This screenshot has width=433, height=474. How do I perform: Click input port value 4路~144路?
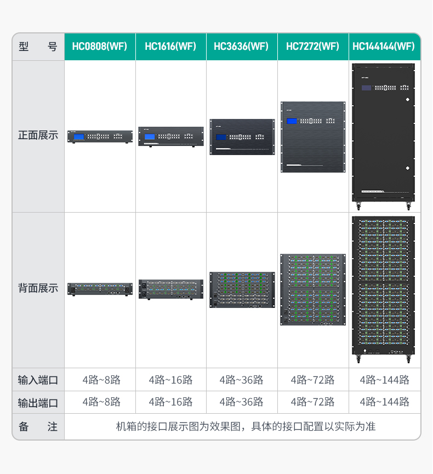click(x=384, y=380)
